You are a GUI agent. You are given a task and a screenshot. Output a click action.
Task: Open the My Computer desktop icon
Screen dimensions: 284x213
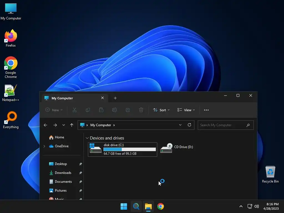[x=11, y=11]
